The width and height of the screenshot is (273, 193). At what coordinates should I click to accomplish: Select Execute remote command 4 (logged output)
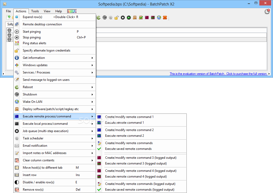141,177
